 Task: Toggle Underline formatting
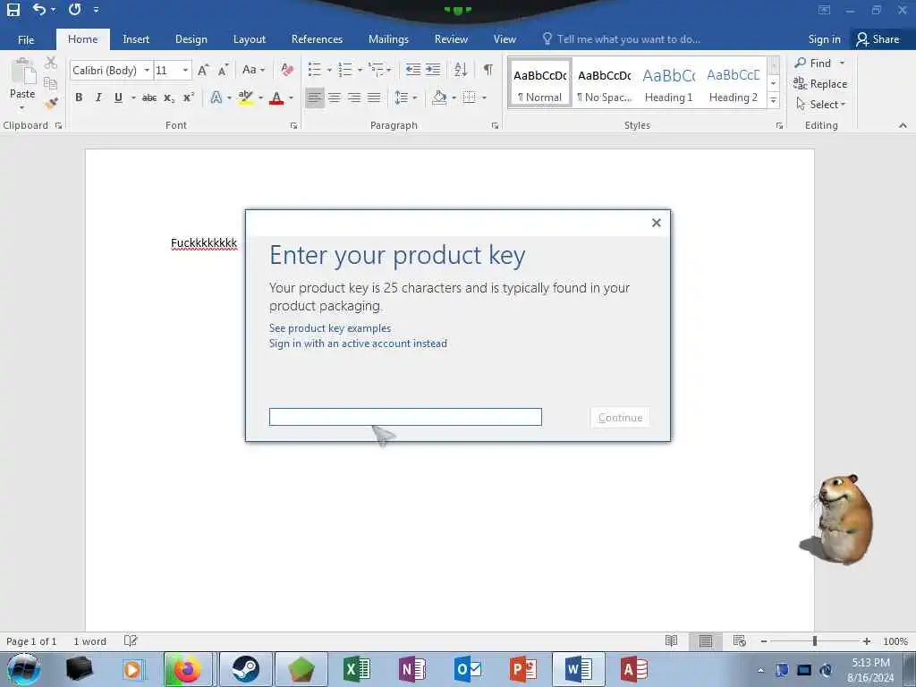click(x=118, y=98)
